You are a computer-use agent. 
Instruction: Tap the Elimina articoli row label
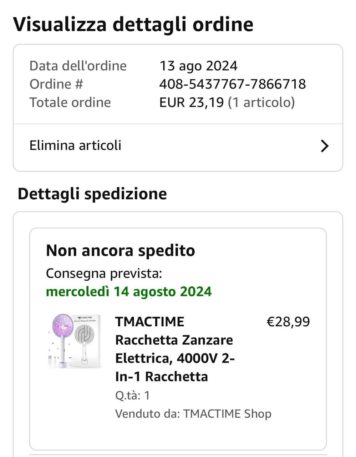pos(75,146)
